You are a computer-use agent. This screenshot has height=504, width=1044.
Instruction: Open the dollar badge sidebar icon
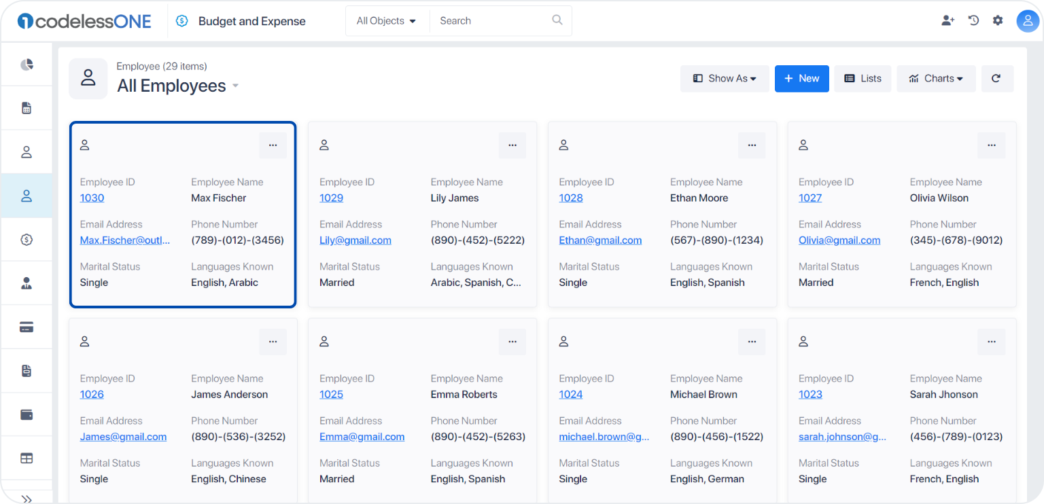pos(27,239)
